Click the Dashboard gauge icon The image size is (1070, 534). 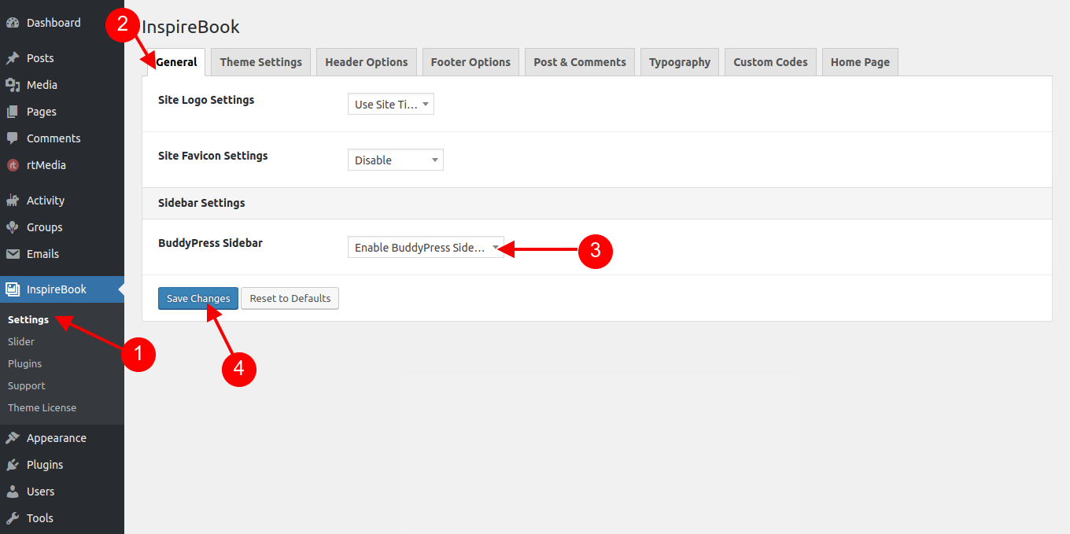point(13,23)
